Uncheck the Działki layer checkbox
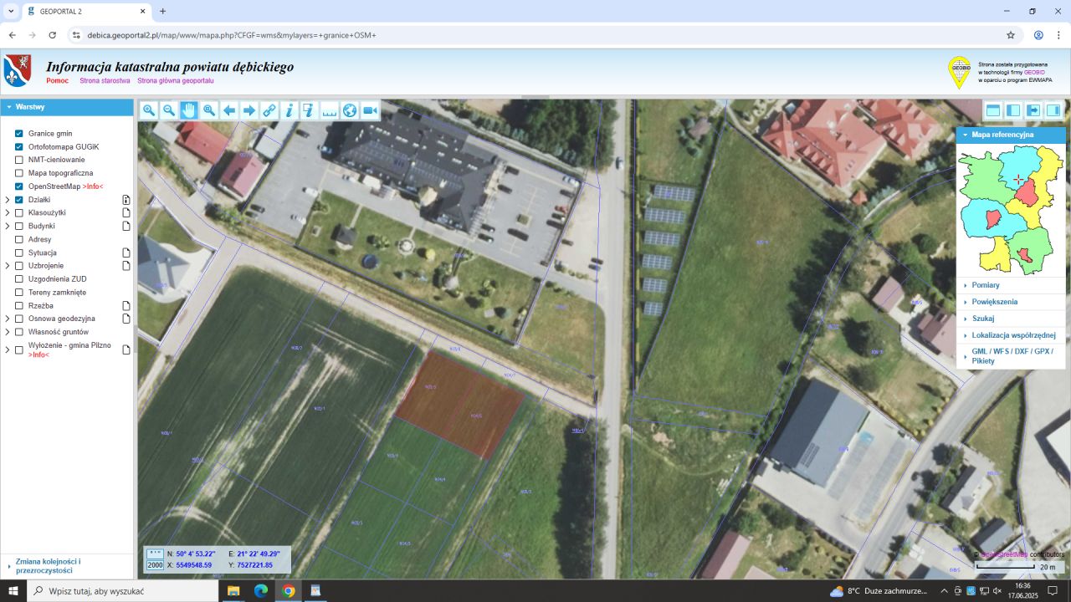1071x602 pixels. tap(19, 200)
